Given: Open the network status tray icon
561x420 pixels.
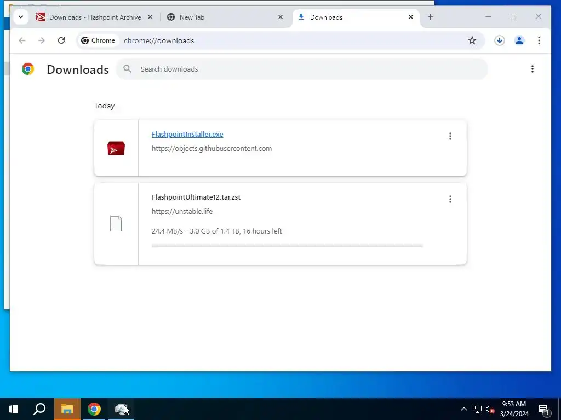Looking at the screenshot, I should click(477, 409).
